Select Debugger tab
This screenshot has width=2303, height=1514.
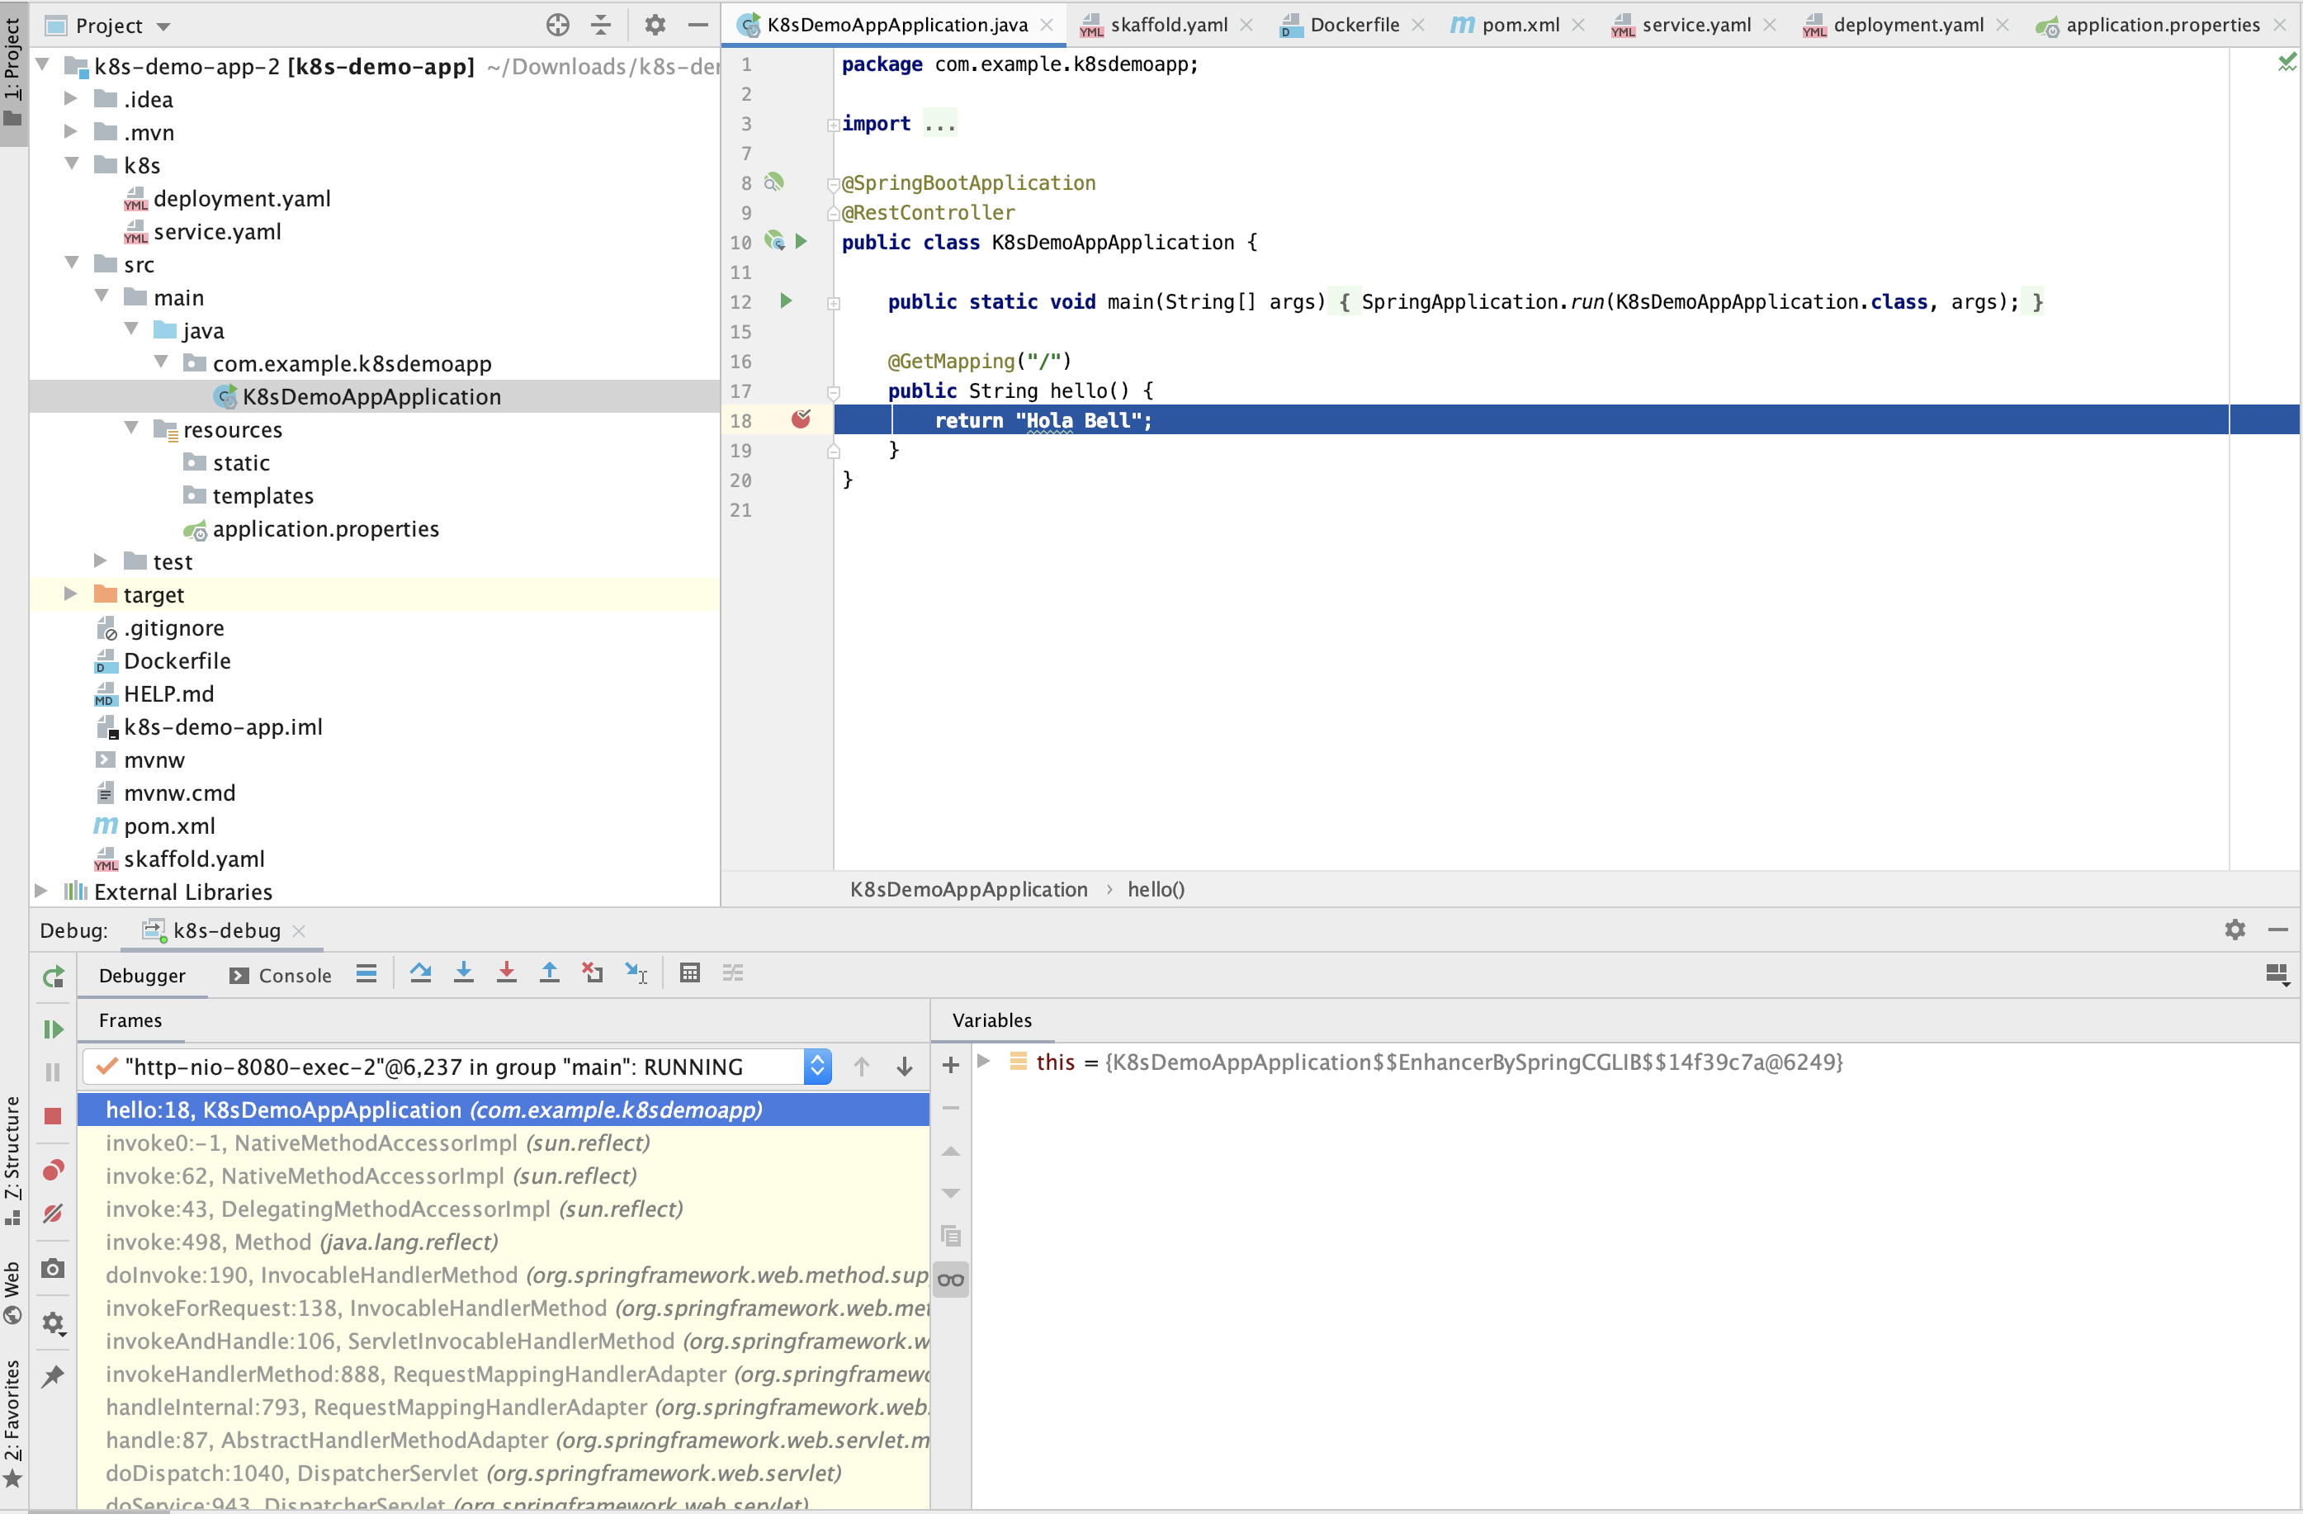click(x=142, y=976)
